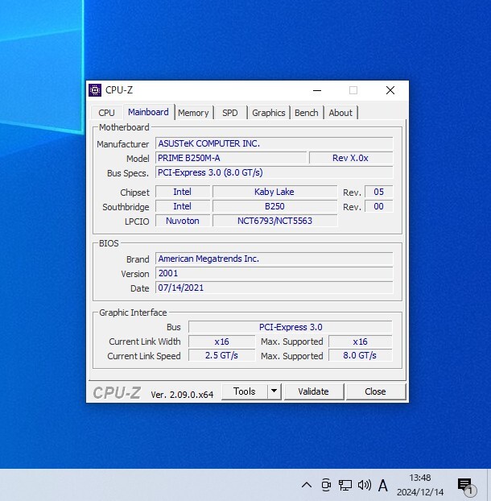491x501 pixels.
Task: Click the Rev X.0x field
Action: (x=351, y=158)
